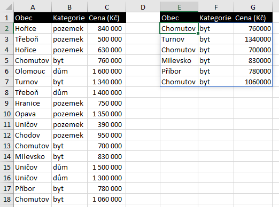
Task: Select row 18 header
Action: pyautogui.click(x=6, y=199)
